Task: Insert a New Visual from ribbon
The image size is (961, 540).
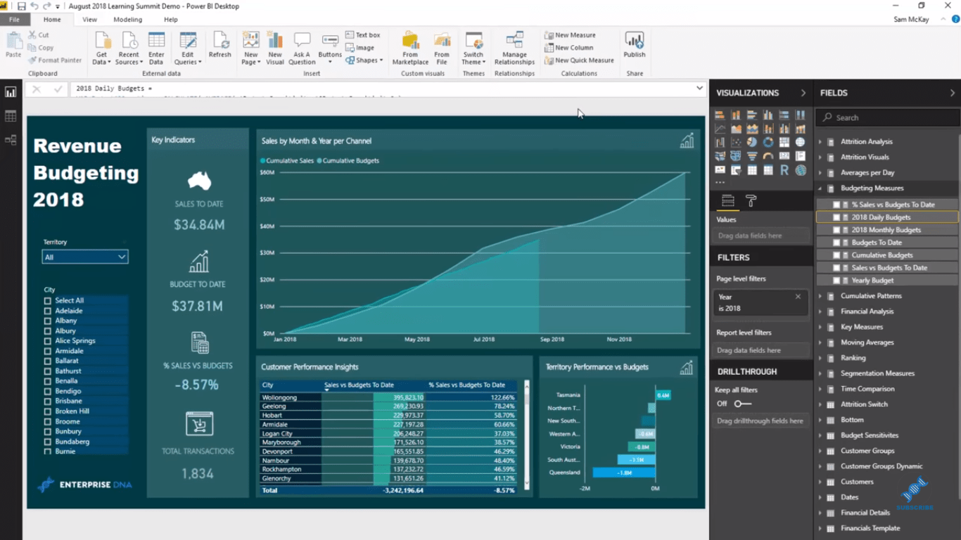Action: coord(275,49)
